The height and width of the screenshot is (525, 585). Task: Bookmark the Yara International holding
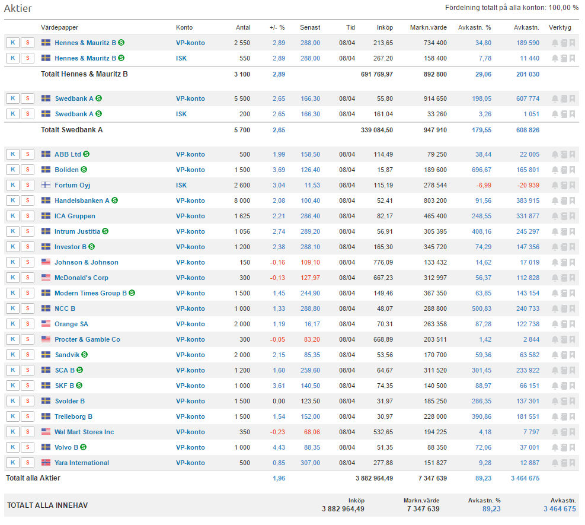(572, 463)
